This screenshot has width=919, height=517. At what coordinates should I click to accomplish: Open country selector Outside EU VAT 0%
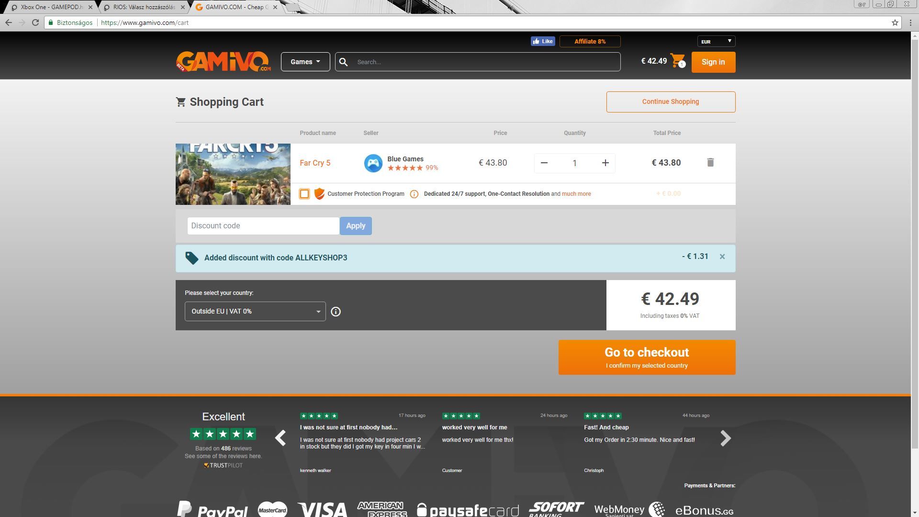[x=255, y=312]
